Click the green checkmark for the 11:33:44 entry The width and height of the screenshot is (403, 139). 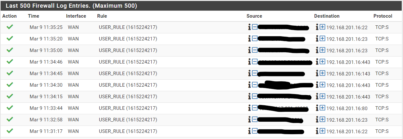tap(10, 108)
